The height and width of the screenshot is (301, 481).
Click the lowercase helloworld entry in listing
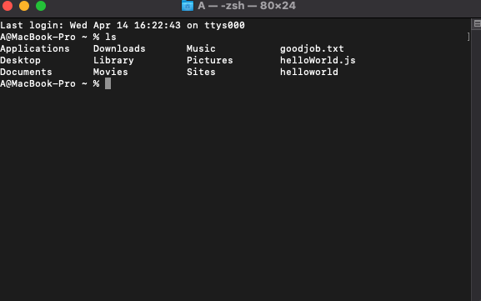(309, 72)
